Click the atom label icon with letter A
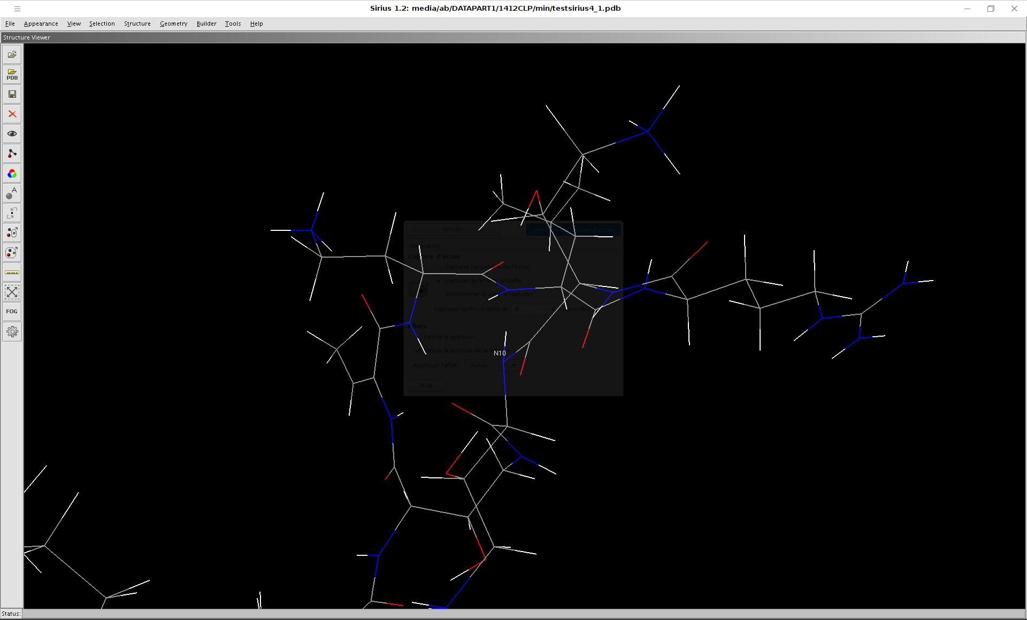 [12, 193]
